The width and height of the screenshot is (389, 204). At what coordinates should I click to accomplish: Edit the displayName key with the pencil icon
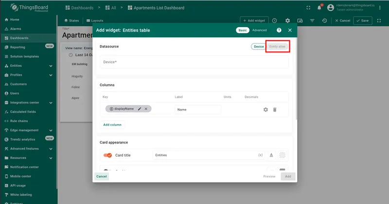click(140, 109)
